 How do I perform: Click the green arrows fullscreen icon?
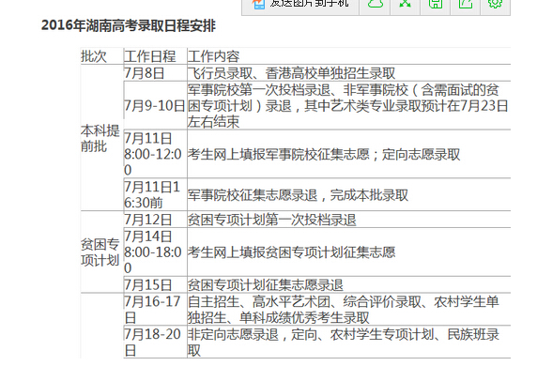(406, 4)
